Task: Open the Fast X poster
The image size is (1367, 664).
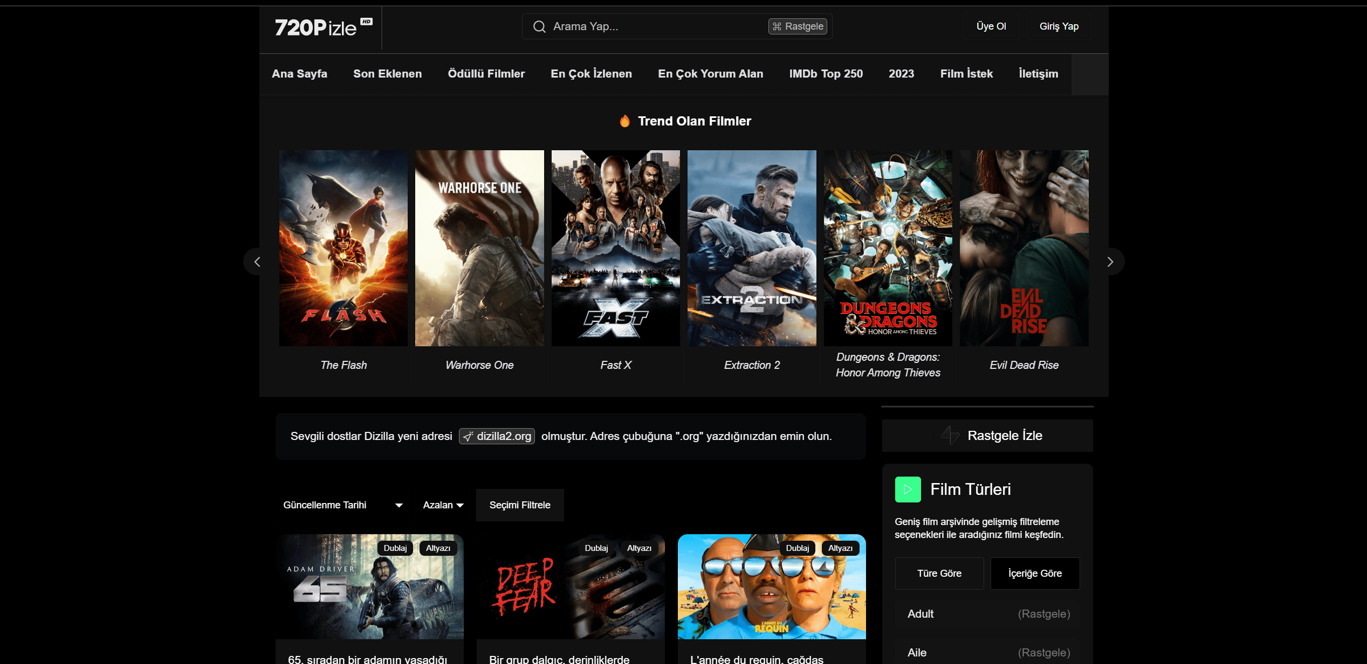Action: pos(616,248)
